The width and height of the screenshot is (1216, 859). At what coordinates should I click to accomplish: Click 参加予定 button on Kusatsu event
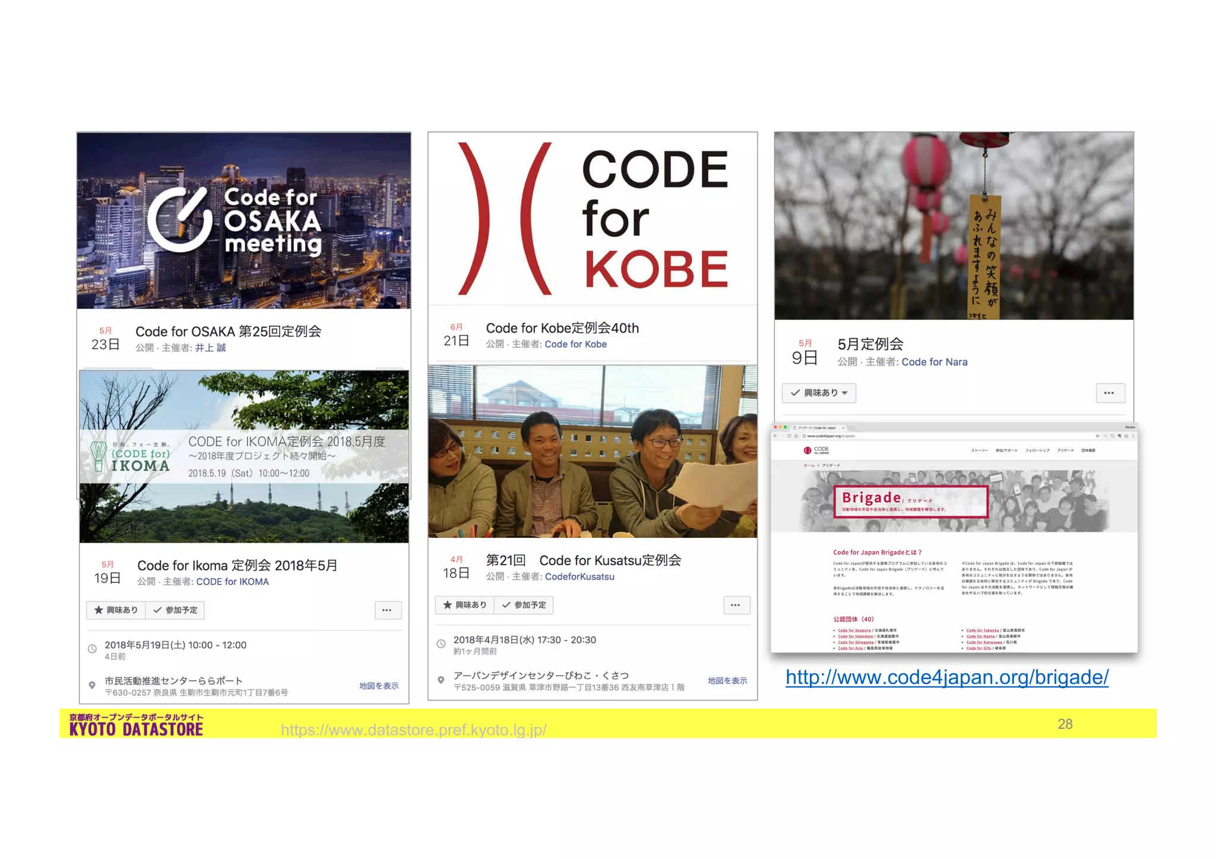pyautogui.click(x=524, y=605)
